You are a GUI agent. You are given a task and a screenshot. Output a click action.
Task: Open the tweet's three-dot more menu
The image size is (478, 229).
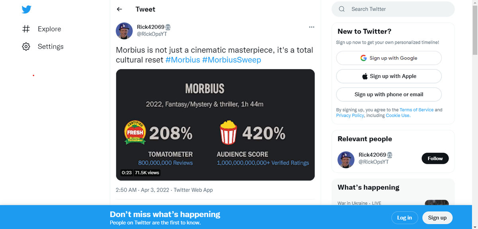click(x=311, y=27)
